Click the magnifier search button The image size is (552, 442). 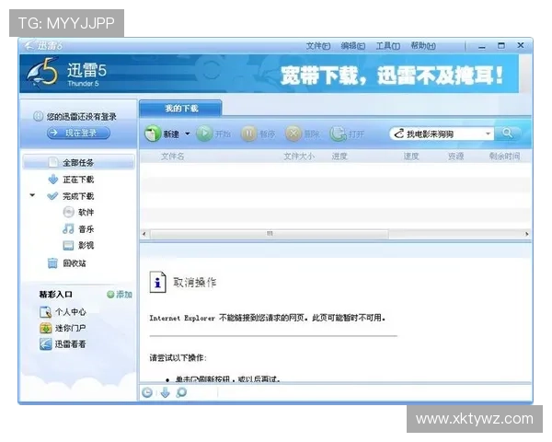[x=507, y=134]
